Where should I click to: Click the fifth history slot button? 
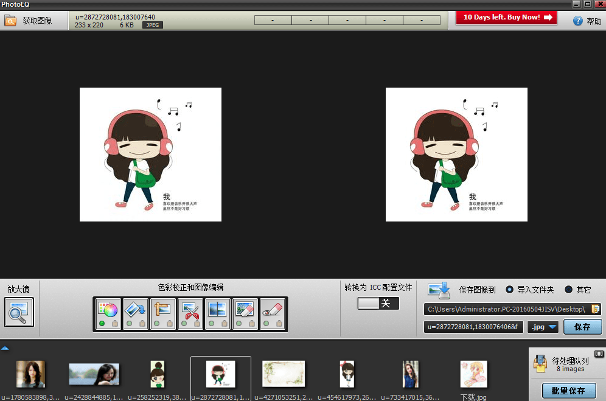[x=421, y=20]
